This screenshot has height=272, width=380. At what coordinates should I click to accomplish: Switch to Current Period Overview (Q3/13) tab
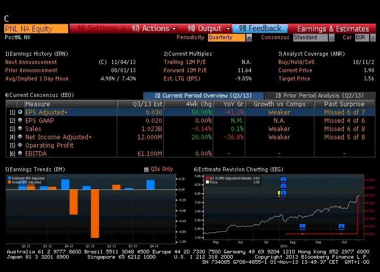click(x=203, y=95)
